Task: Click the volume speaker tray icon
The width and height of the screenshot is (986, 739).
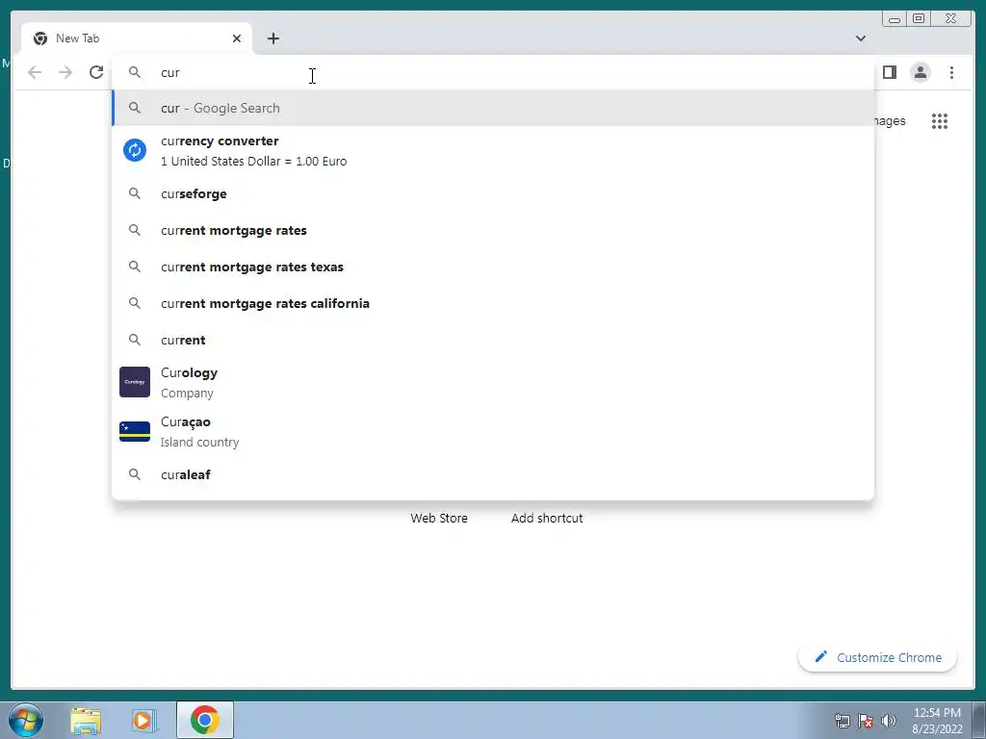Action: point(889,721)
